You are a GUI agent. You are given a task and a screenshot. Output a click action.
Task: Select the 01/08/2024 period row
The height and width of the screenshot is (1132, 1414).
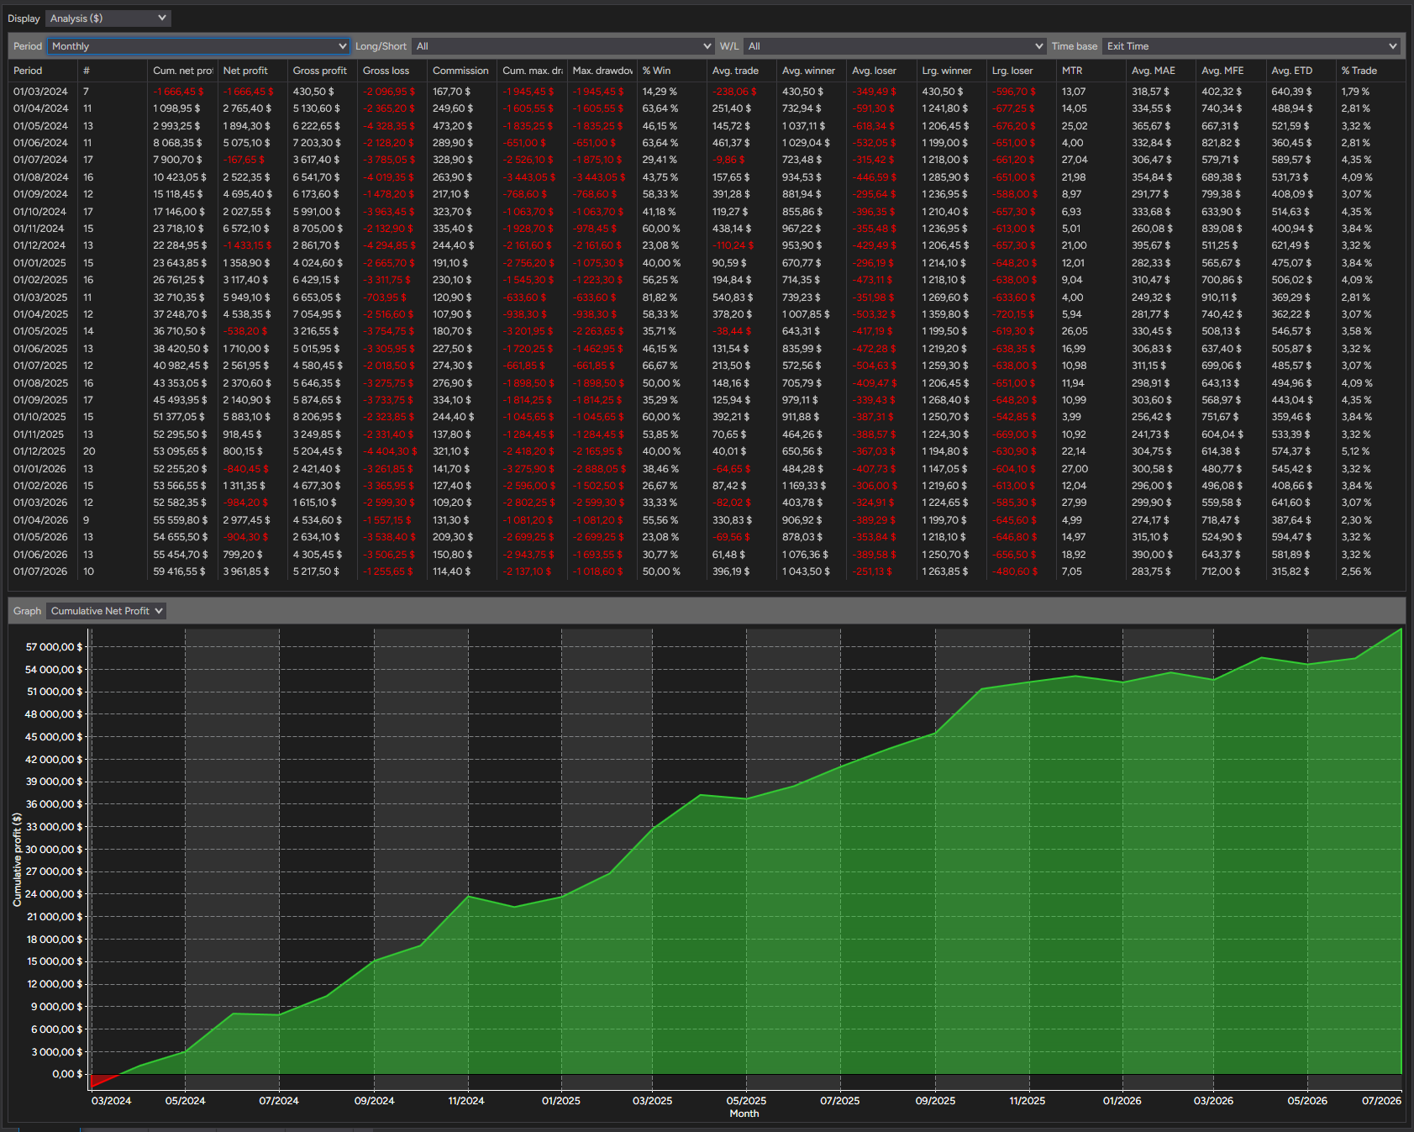707,177
